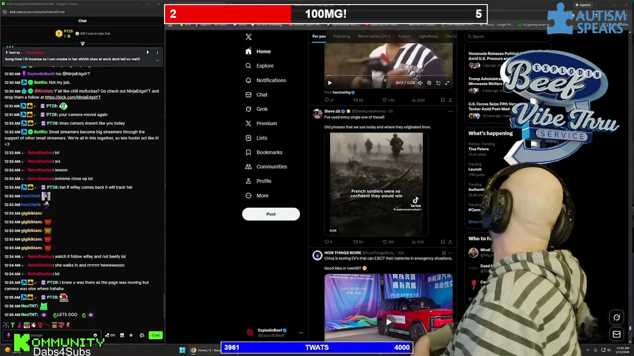This screenshot has width=634, height=356.
Task: Open the Grok floating icon
Action: pos(617,318)
